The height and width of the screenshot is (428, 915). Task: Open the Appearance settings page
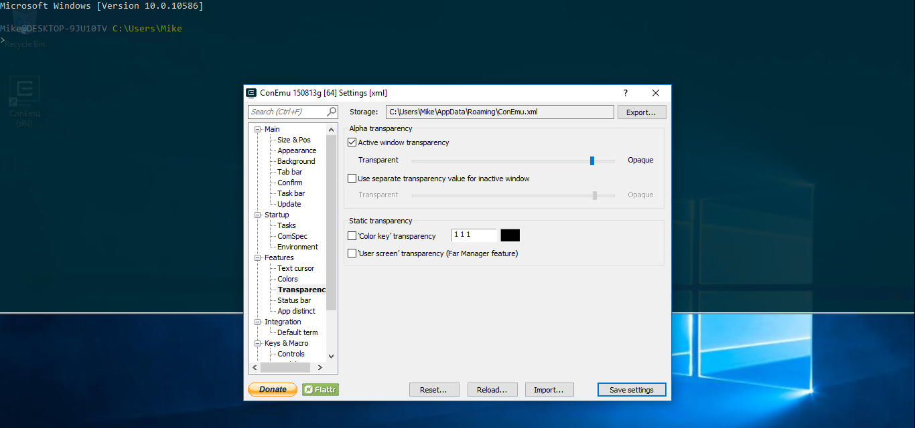[297, 150]
